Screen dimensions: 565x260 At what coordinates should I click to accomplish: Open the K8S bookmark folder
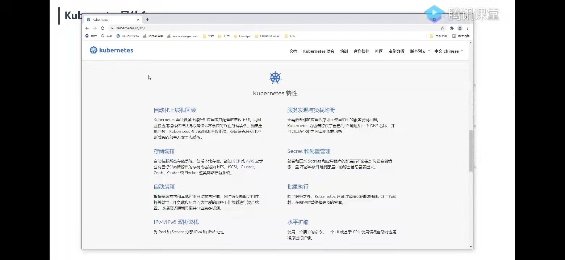[x=290, y=36]
